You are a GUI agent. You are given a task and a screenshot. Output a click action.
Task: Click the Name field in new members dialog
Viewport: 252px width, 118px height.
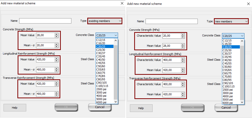click(x=172, y=21)
